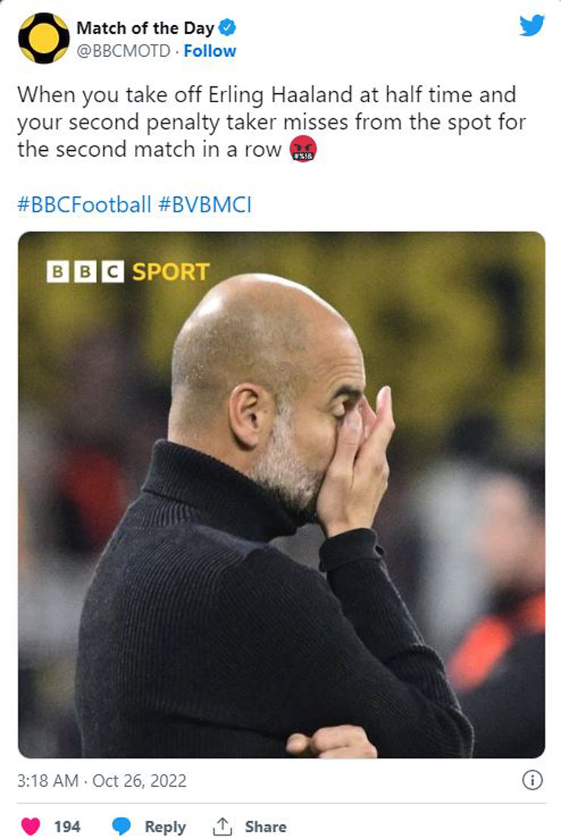Click the @BBCMOTD handle

point(124,51)
